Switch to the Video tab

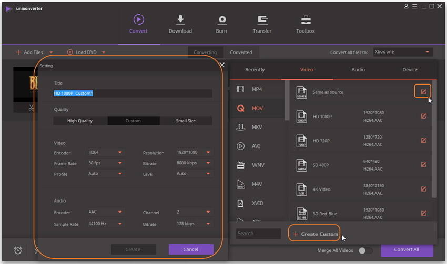point(307,70)
